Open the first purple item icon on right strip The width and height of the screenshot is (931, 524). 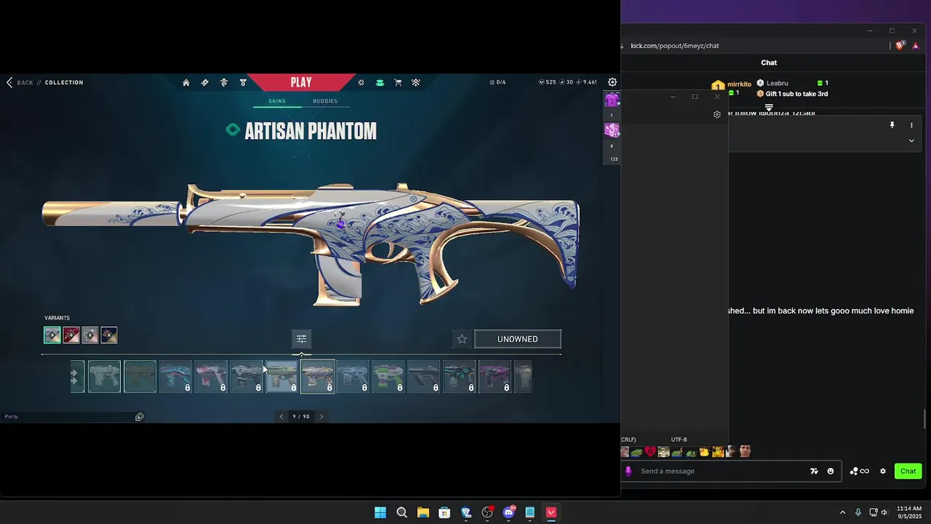[x=612, y=100]
